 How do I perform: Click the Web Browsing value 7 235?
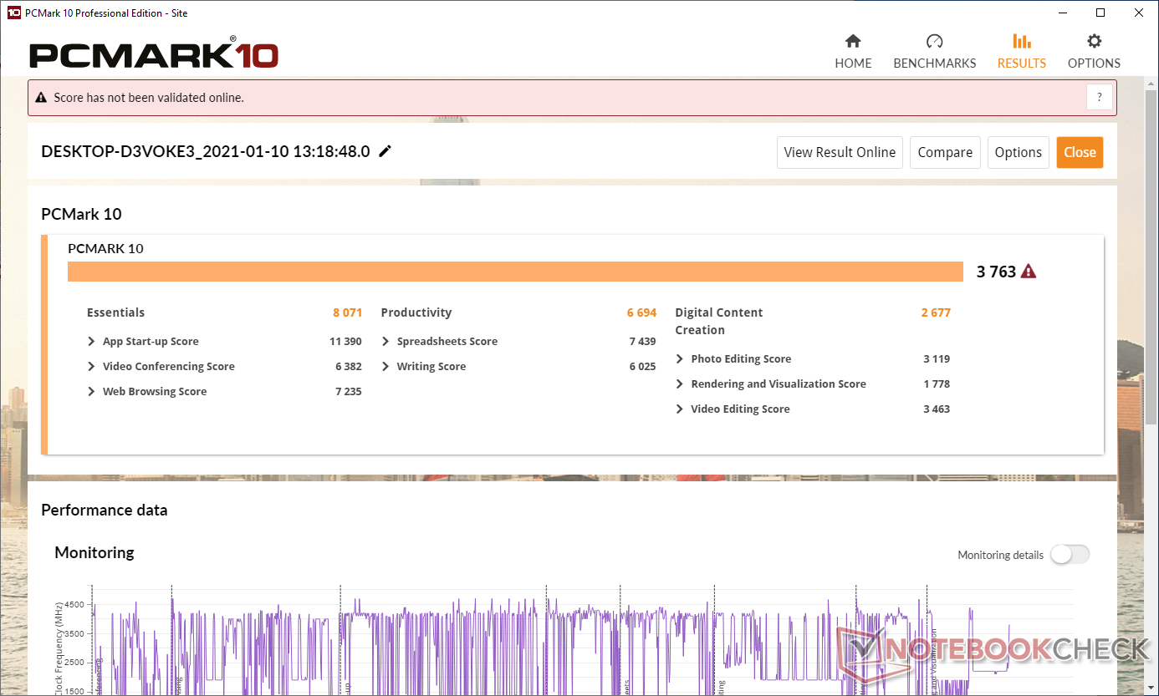point(348,392)
